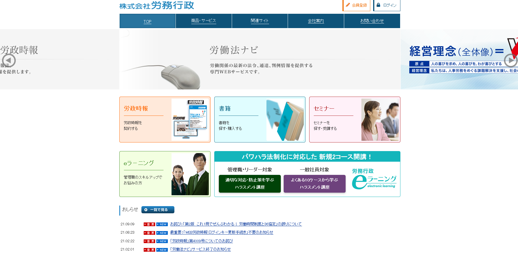Click the 一般社員対象 label
518x256 pixels.
pos(315,170)
